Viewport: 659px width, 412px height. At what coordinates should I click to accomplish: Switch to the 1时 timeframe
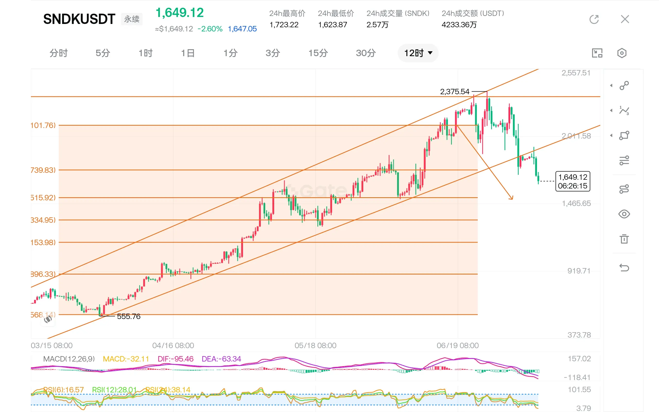[145, 53]
